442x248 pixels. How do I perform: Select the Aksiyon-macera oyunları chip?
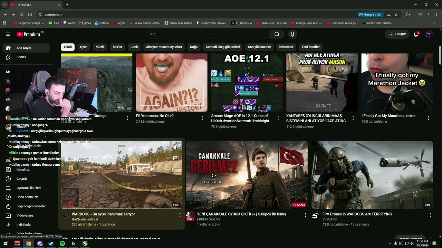(x=164, y=47)
